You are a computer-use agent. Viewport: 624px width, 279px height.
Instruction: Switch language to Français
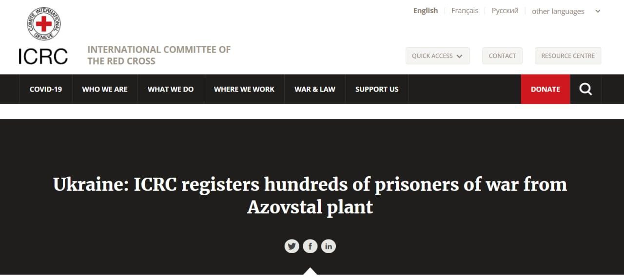(x=465, y=11)
